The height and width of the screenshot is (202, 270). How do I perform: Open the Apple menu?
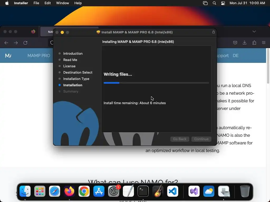click(x=7, y=3)
